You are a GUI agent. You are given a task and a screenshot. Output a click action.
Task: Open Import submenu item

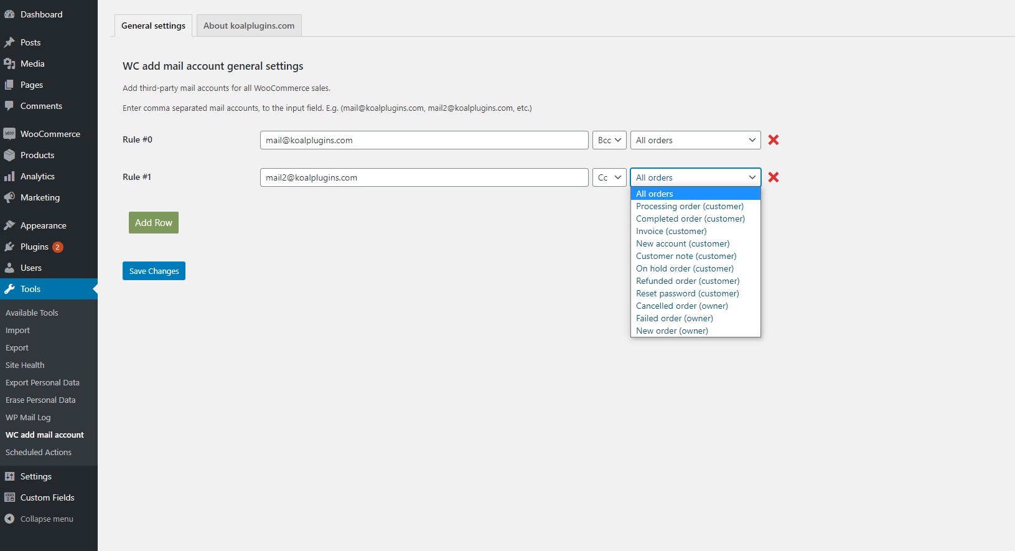17,330
